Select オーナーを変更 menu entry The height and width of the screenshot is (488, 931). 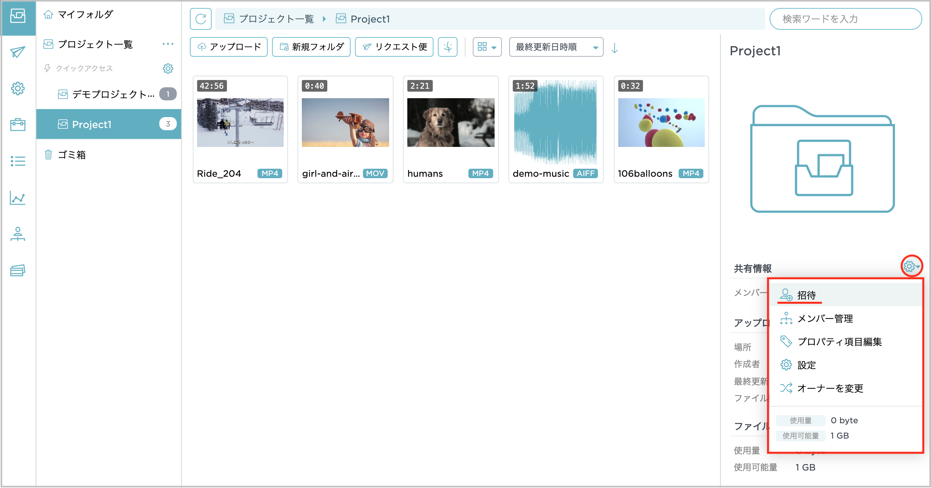tap(830, 388)
